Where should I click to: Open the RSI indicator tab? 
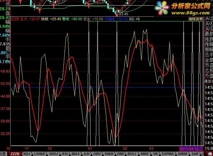tap(65, 154)
